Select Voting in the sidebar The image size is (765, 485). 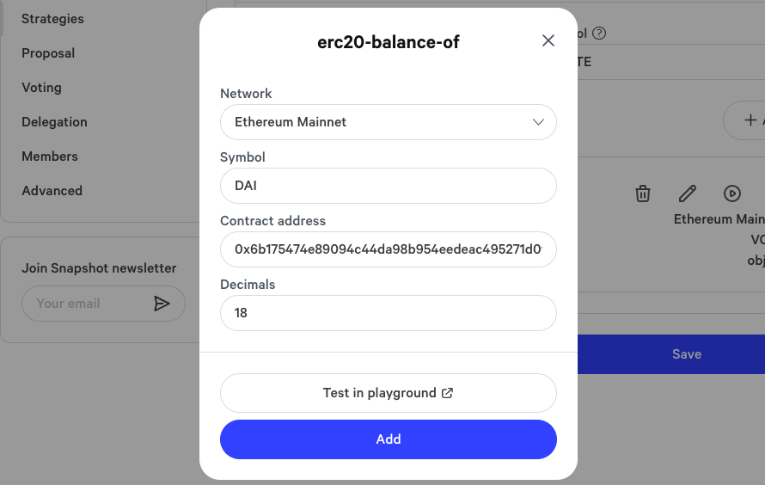(41, 88)
